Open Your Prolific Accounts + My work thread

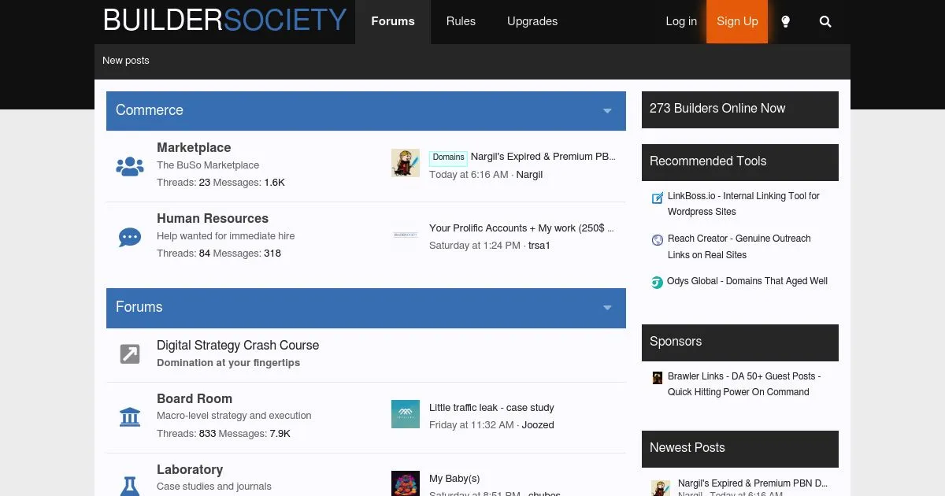point(521,228)
